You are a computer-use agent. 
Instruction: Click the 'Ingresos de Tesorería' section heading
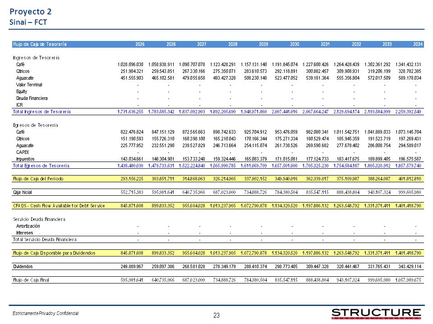pyautogui.click(x=36, y=58)
